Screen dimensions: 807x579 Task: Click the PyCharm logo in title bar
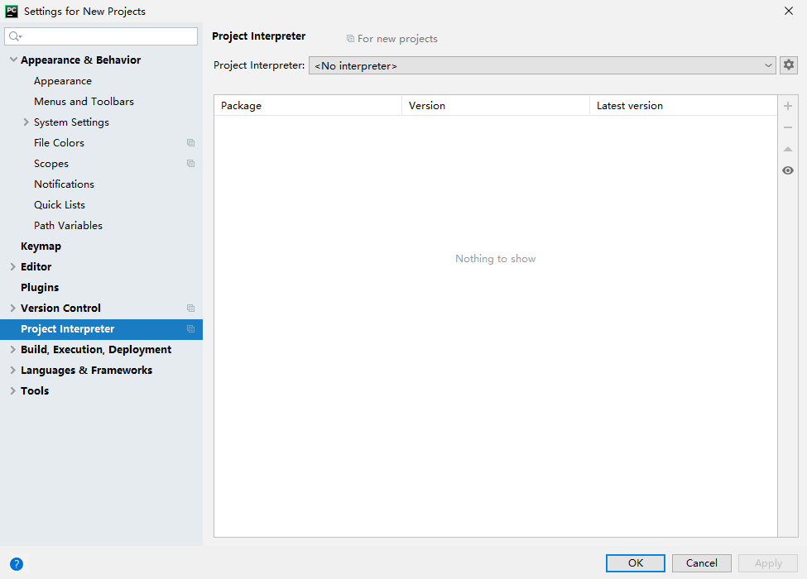coord(12,11)
